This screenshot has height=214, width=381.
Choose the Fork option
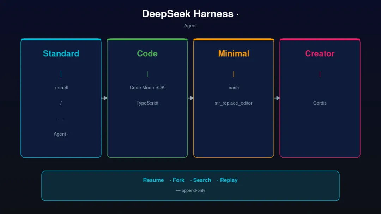click(179, 180)
